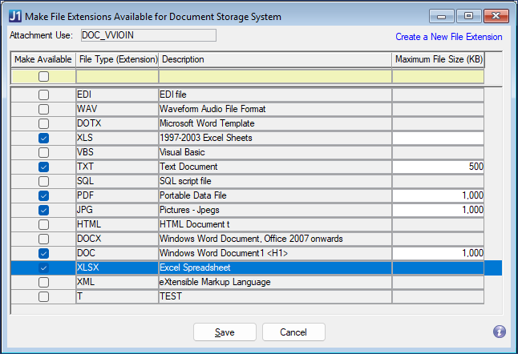The image size is (518, 354).
Task: Click the Save button
Action: [x=225, y=332]
